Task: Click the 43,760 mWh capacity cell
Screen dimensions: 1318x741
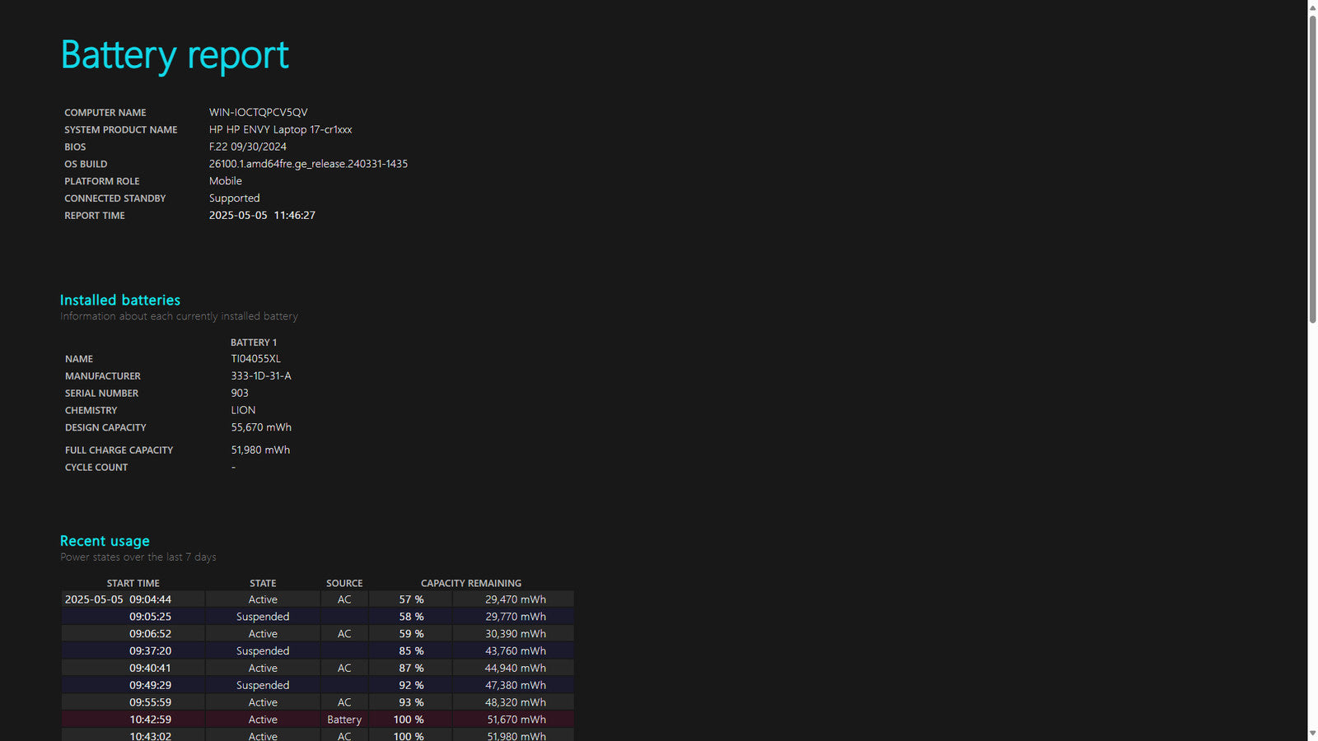Action: (515, 650)
